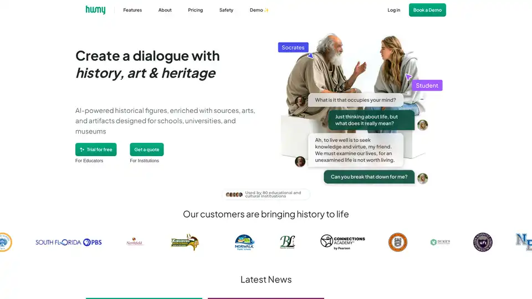The width and height of the screenshot is (532, 299).
Task: Navigate to the Safety page
Action: click(x=226, y=10)
